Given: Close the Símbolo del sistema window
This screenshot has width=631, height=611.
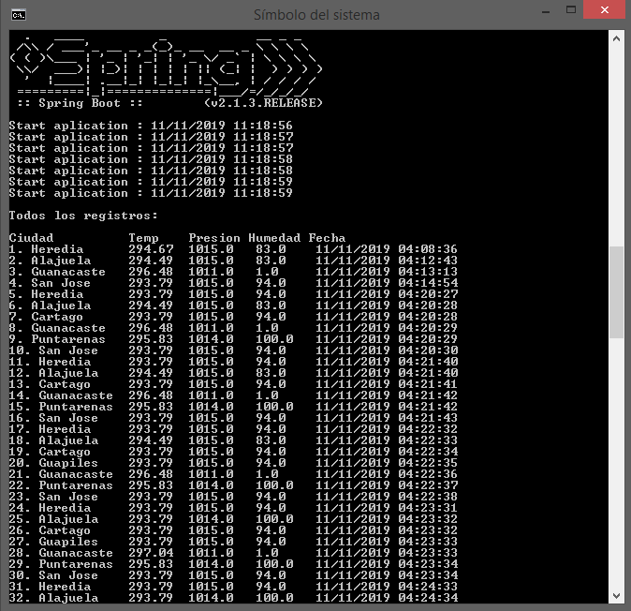Looking at the screenshot, I should pos(605,9).
